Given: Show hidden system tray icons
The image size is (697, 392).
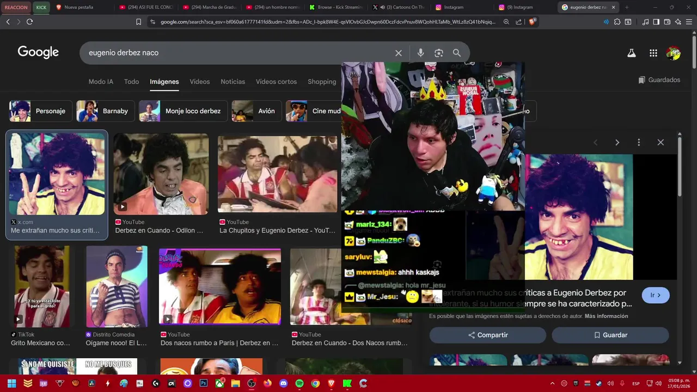Looking at the screenshot, I should coord(552,383).
